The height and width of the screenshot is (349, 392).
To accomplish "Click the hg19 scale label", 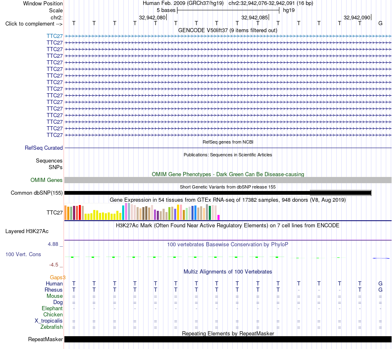I will [289, 10].
